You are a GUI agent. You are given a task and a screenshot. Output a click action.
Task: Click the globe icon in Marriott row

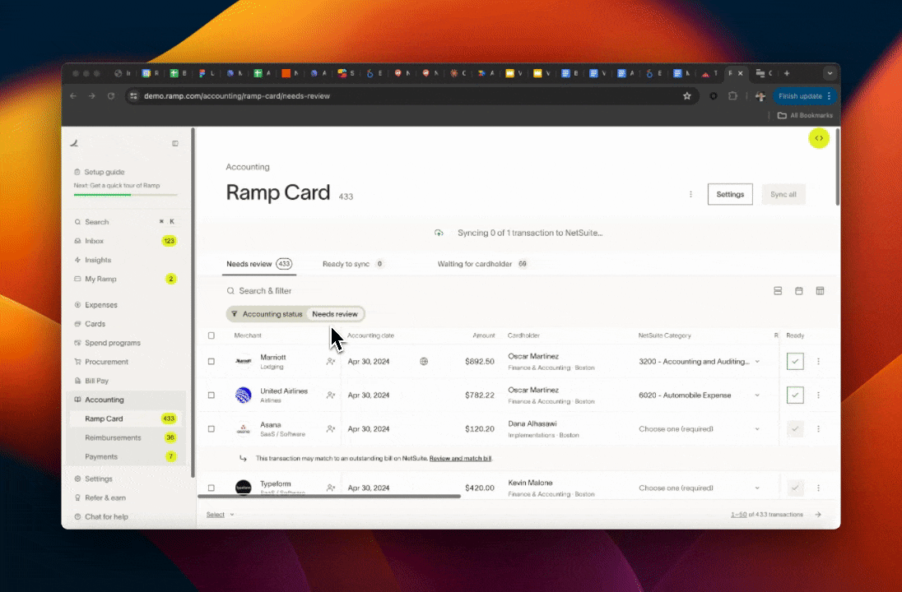point(424,362)
